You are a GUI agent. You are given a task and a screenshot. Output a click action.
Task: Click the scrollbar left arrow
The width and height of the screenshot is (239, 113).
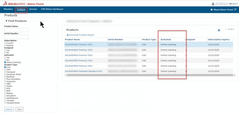(x=66, y=75)
